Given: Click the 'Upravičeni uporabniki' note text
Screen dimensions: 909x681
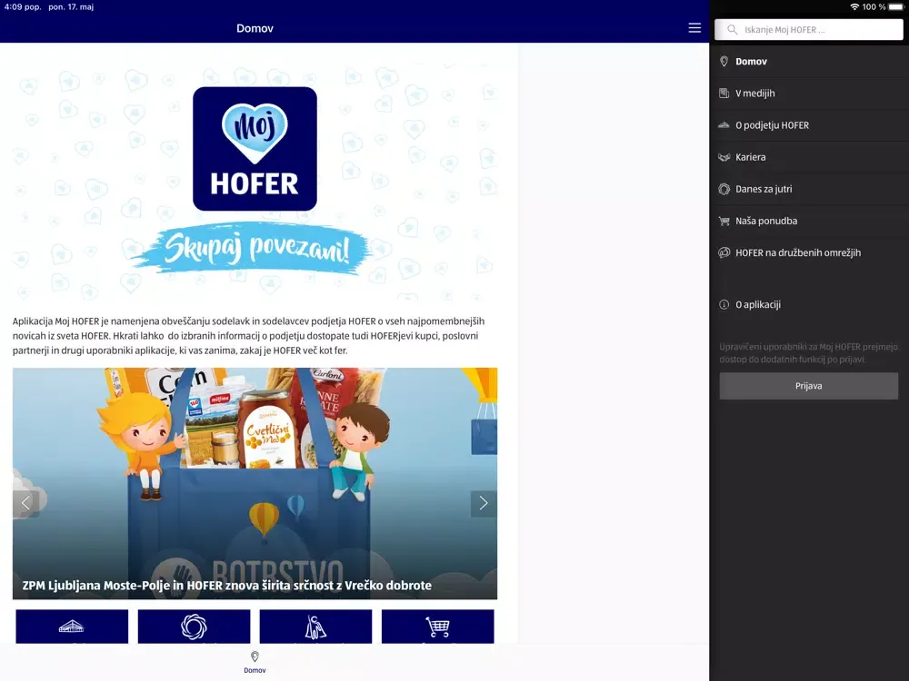Looking at the screenshot, I should pyautogui.click(x=808, y=352).
